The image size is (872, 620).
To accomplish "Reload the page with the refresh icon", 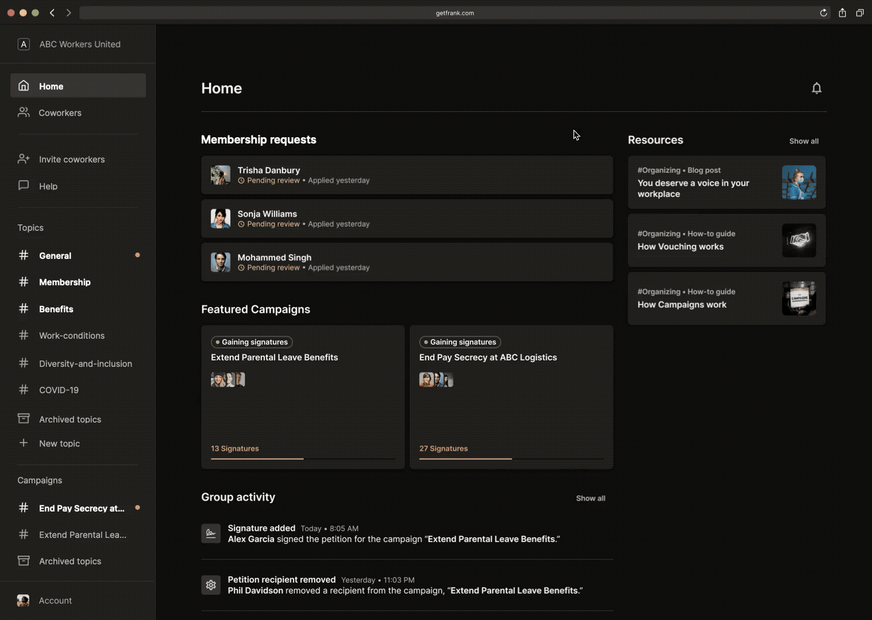I will click(x=823, y=13).
